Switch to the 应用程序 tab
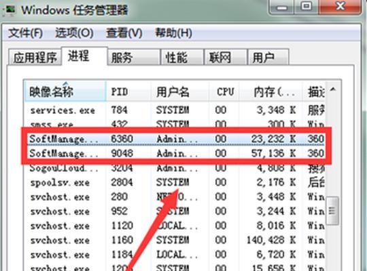The height and width of the screenshot is (271, 367). click(x=35, y=57)
